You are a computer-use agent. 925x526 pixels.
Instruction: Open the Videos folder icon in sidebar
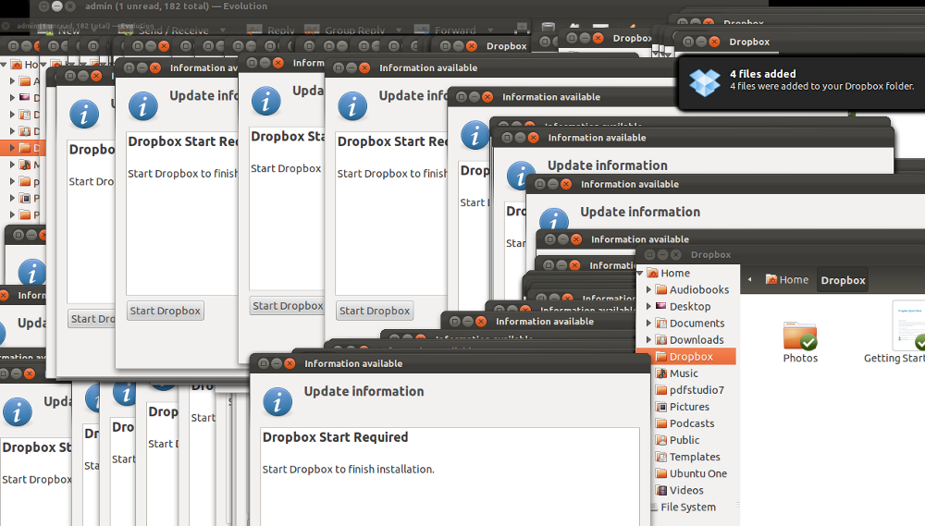point(660,490)
